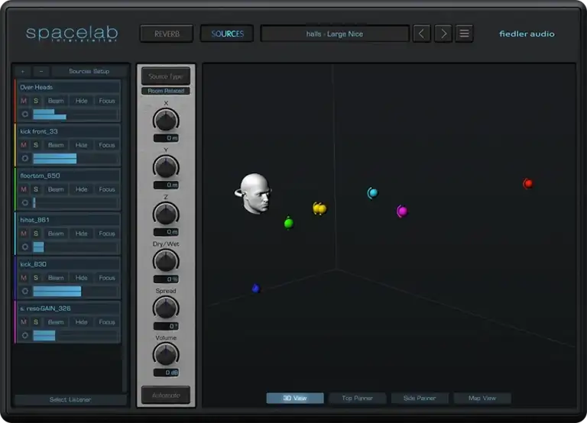This screenshot has height=423, width=587.
Task: Open the Source Type dropdown
Action: pos(166,76)
